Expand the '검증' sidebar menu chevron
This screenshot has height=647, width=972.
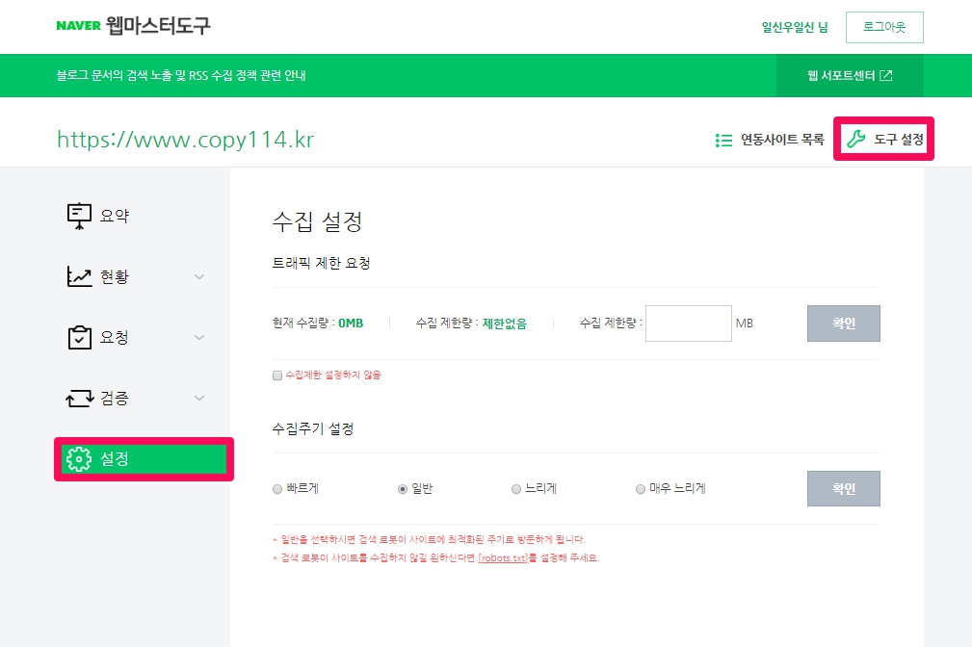tap(199, 399)
